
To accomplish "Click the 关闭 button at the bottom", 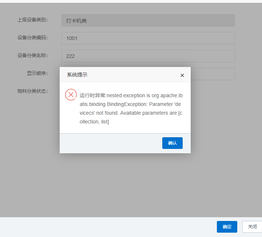I will tap(252, 226).
